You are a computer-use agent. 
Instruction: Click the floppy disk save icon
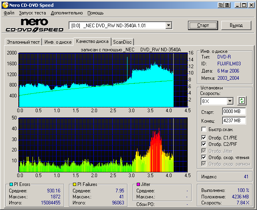click(227, 5)
